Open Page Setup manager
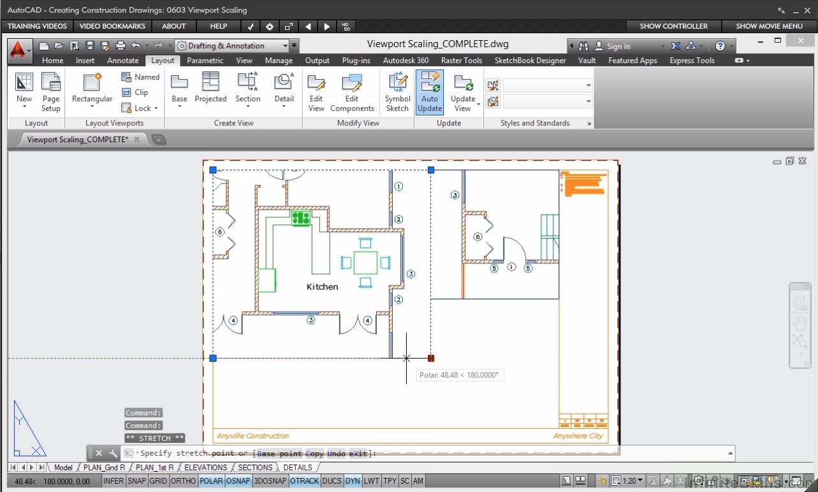The image size is (818, 492). [x=51, y=92]
